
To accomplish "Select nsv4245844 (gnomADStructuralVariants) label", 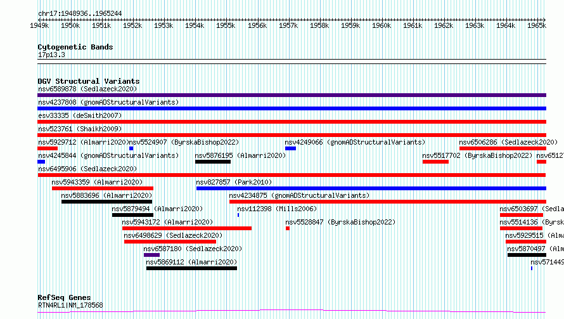I will (108, 155).
